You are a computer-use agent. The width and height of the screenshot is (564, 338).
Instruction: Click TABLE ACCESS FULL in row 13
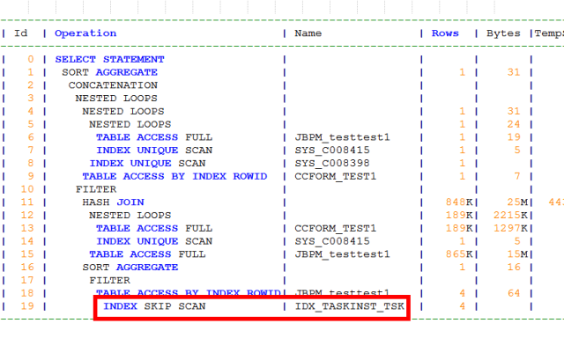(x=154, y=229)
